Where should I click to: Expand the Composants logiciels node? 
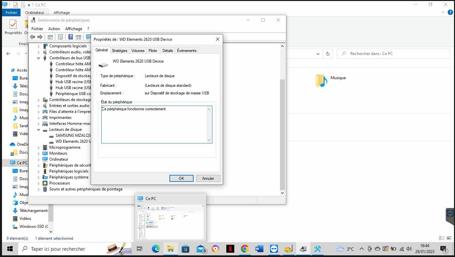pyautogui.click(x=39, y=46)
